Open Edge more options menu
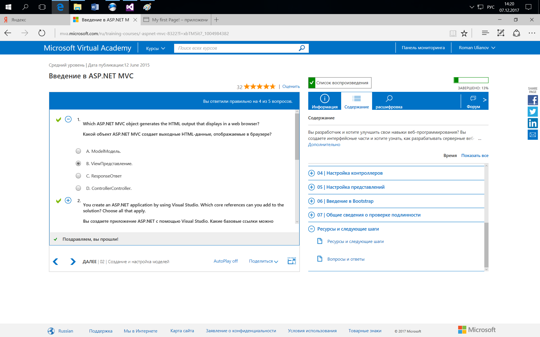Screen dimensions: 540x337 click(532, 33)
